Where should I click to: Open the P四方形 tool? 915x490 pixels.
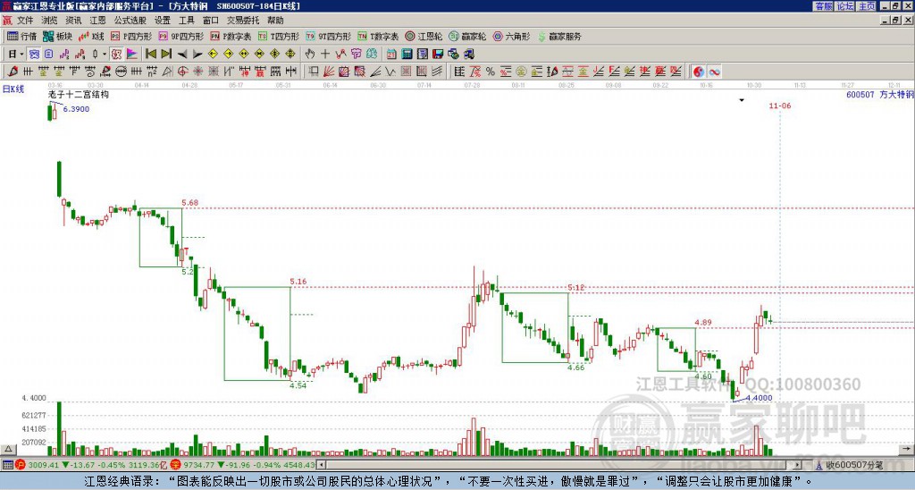(x=131, y=36)
